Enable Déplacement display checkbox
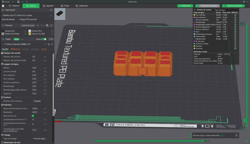Screen dimensions: 250x144 click(x=235, y=39)
